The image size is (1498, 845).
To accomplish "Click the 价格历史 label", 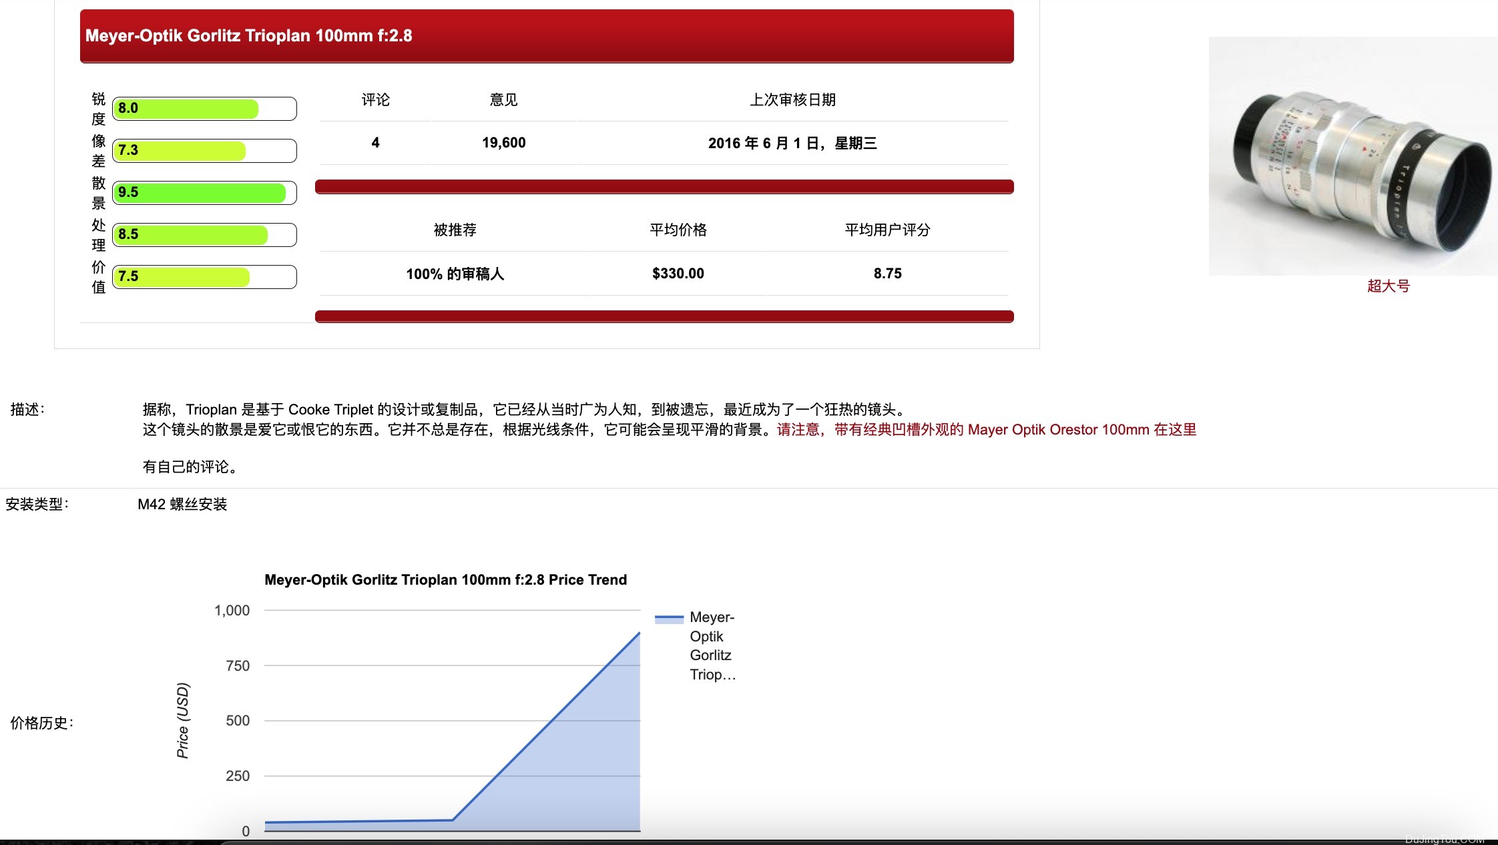I will [42, 724].
